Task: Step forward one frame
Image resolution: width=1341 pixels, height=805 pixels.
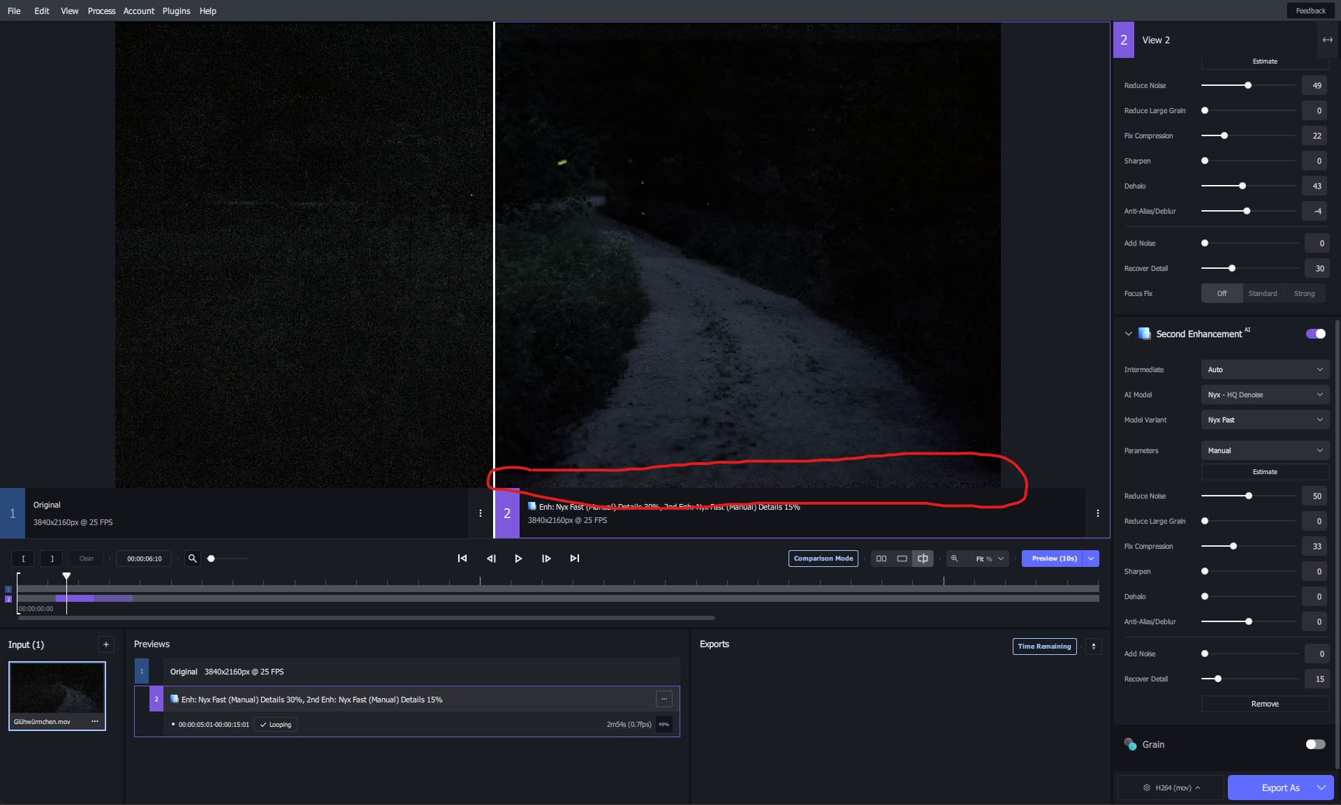Action: 546,559
